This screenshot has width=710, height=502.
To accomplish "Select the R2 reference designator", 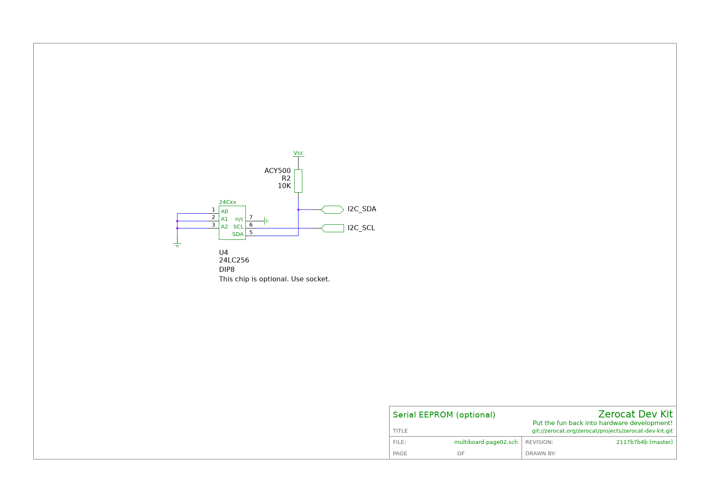I will click(286, 178).
